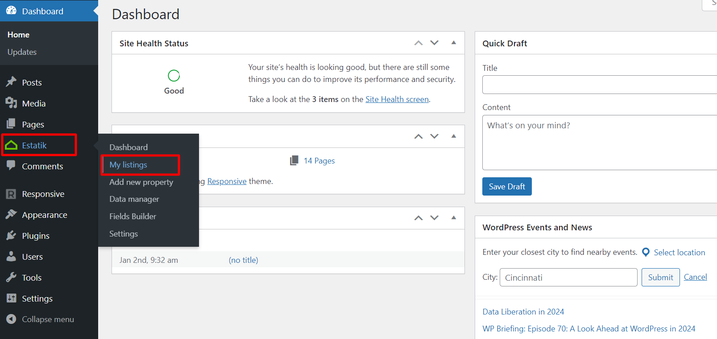This screenshot has width=717, height=339.
Task: Move Site Health Status panel up
Action: [419, 43]
